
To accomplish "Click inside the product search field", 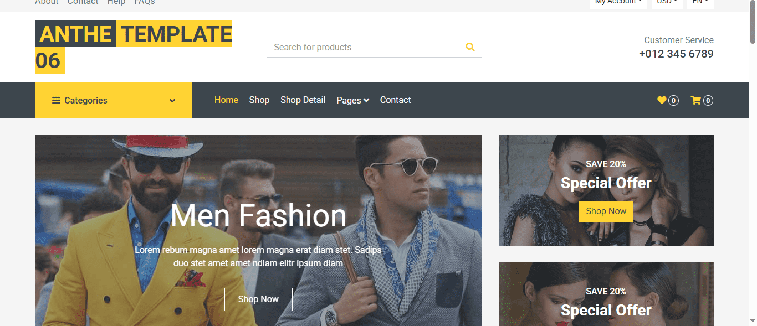I will pos(360,47).
